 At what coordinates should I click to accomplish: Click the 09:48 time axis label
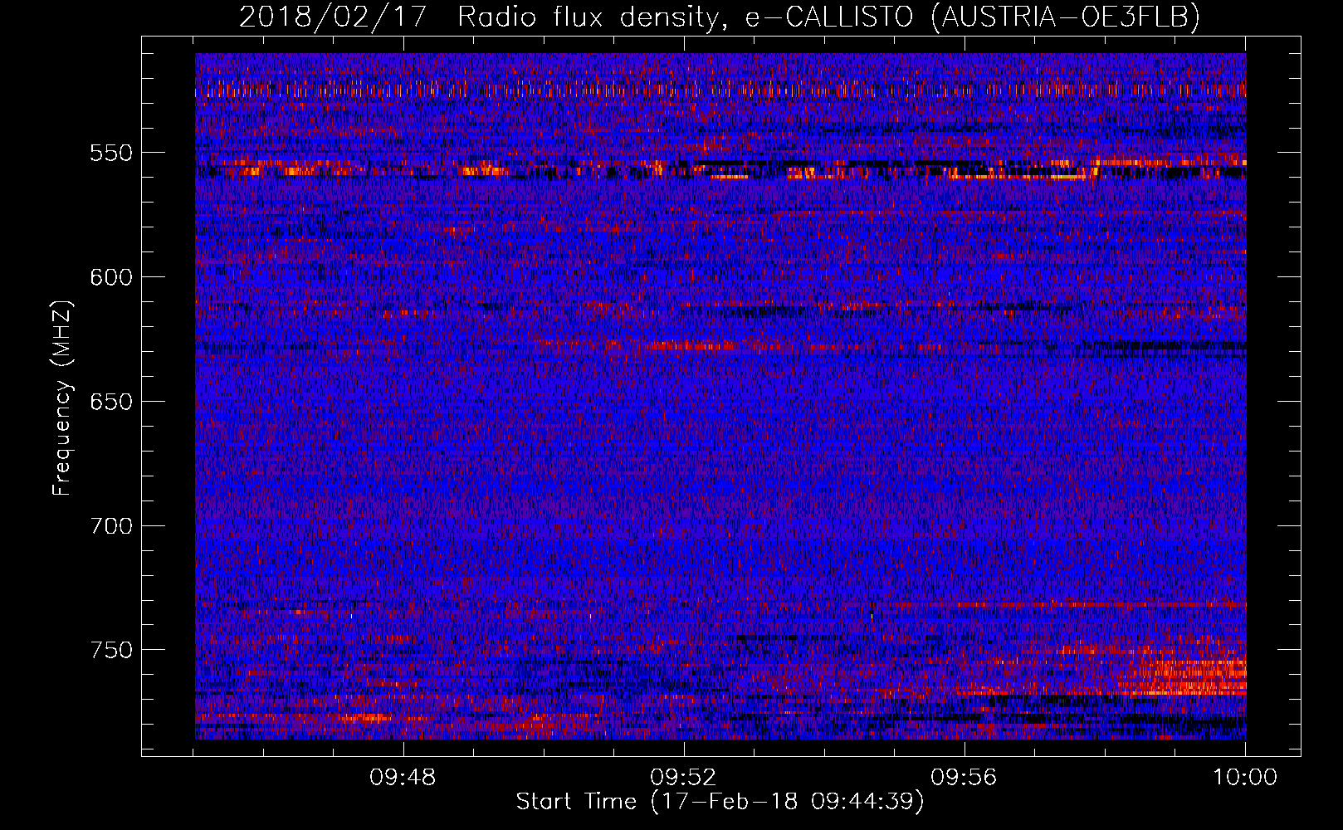(x=403, y=778)
